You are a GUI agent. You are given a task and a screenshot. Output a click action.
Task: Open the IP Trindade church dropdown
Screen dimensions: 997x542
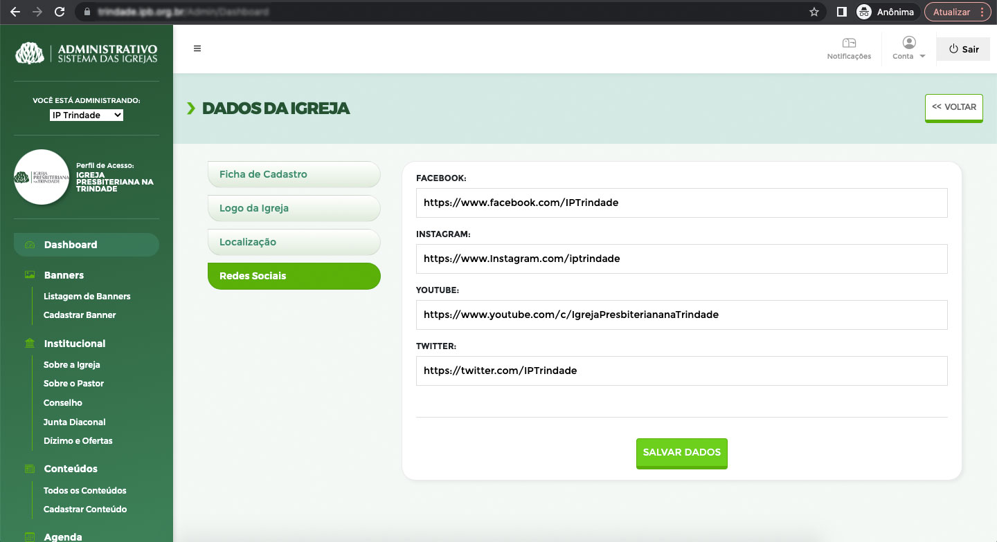pos(87,115)
